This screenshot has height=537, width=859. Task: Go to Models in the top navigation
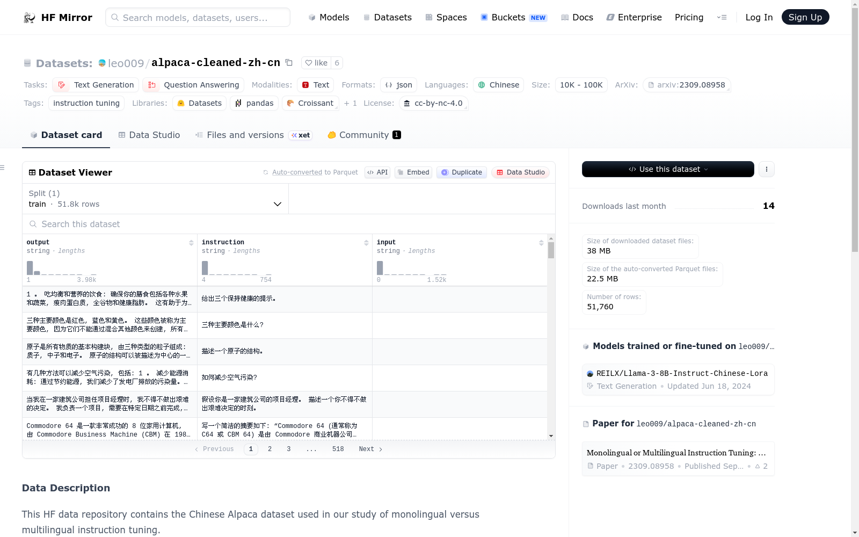(329, 17)
